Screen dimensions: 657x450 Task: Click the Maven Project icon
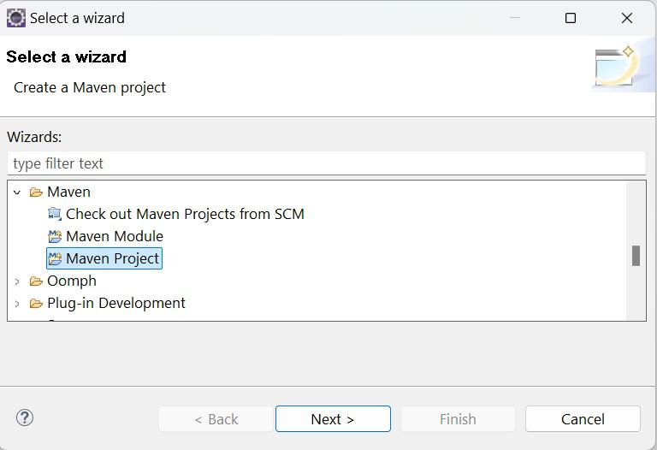click(55, 259)
